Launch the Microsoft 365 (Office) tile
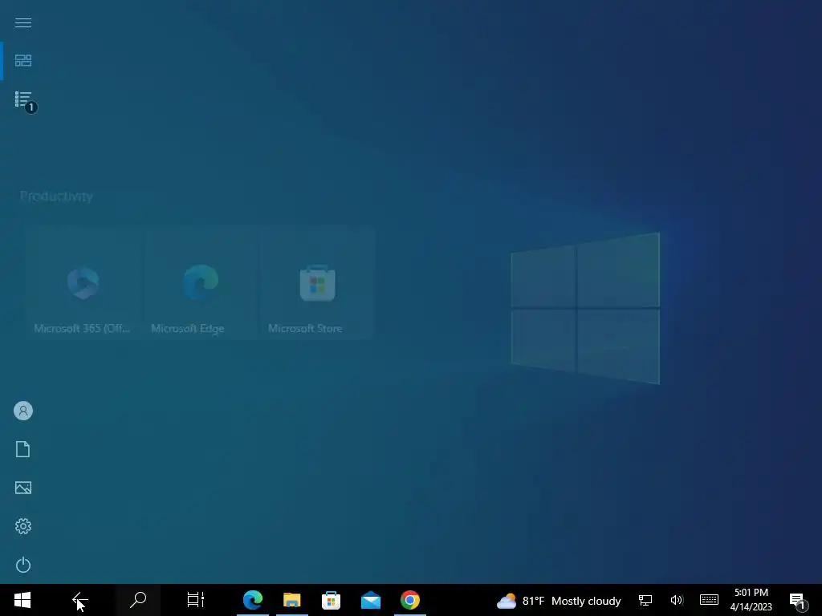 (83, 283)
